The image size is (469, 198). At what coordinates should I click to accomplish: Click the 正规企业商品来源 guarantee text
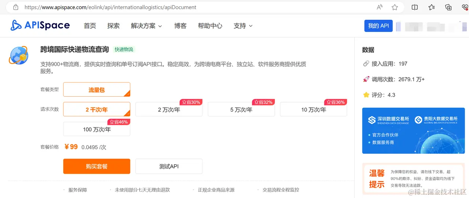click(216, 190)
